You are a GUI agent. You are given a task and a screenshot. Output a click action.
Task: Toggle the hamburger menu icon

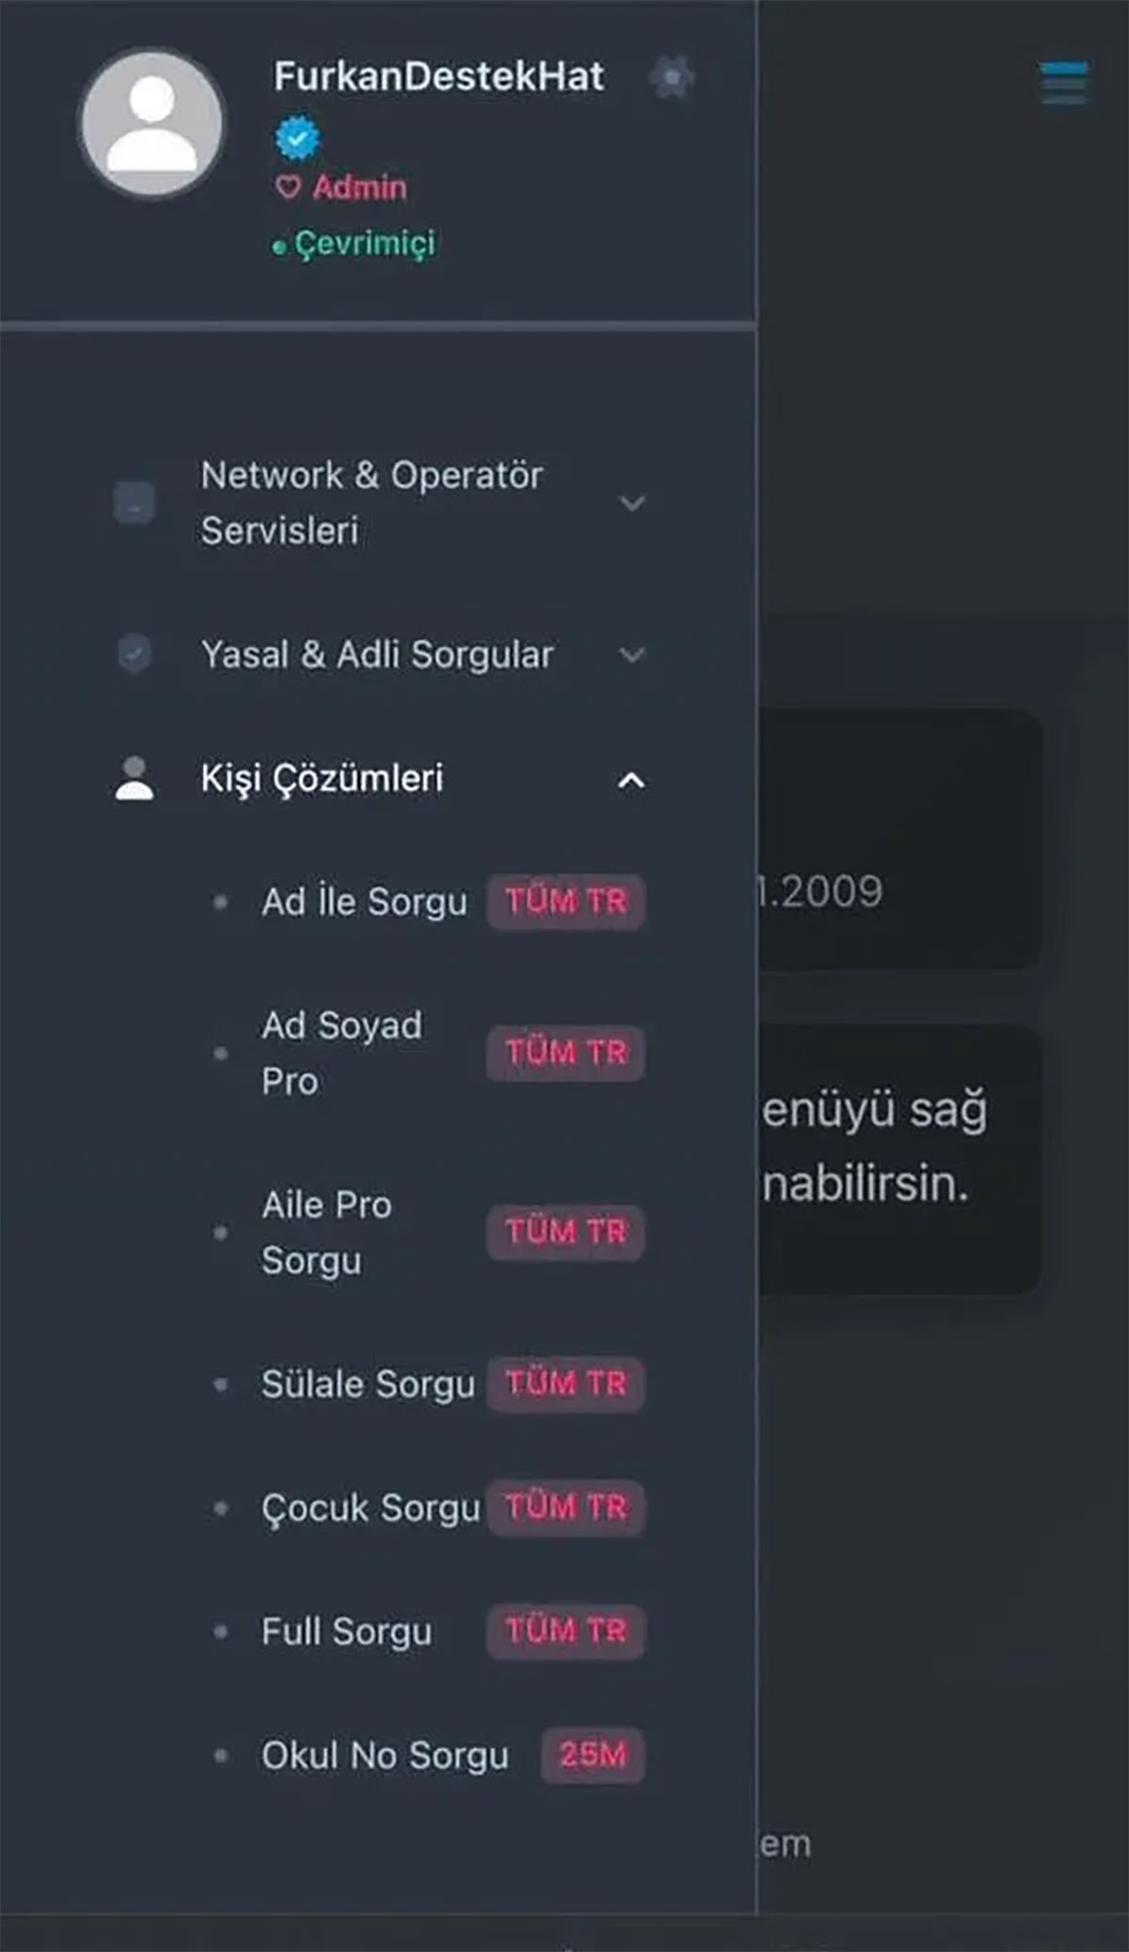tap(1065, 83)
